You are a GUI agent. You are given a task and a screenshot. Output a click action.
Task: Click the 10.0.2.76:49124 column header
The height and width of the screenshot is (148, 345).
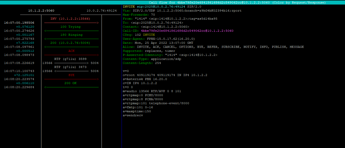tap(101, 11)
